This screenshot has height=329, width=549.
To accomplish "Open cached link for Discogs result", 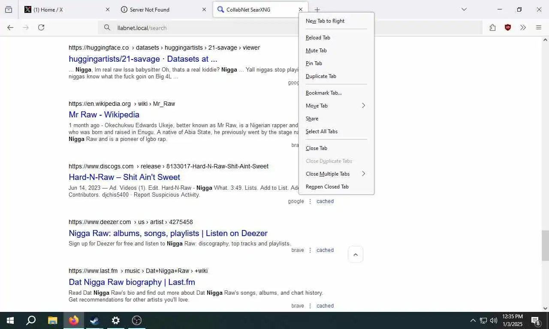I will 325,201.
